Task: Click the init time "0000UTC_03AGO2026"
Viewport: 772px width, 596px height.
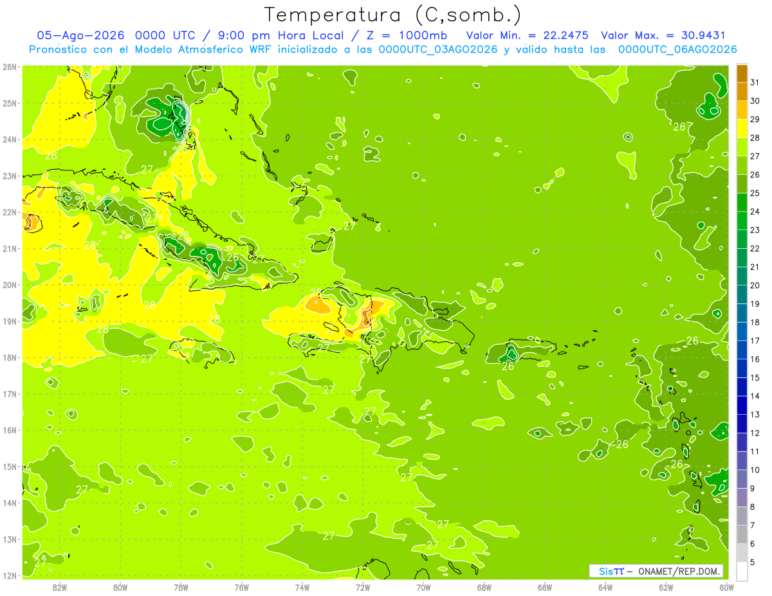Action: tap(438, 50)
